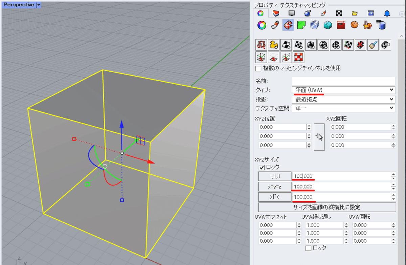Open the Help panel tab

click(371, 13)
